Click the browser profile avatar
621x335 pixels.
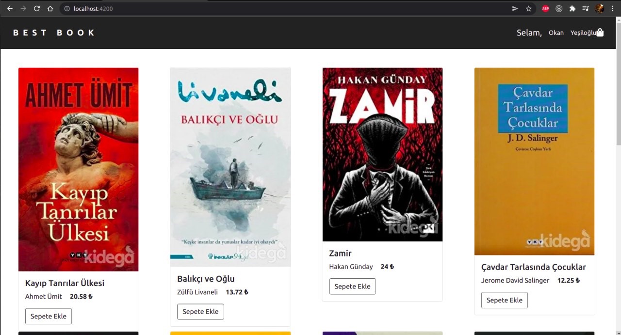point(599,9)
